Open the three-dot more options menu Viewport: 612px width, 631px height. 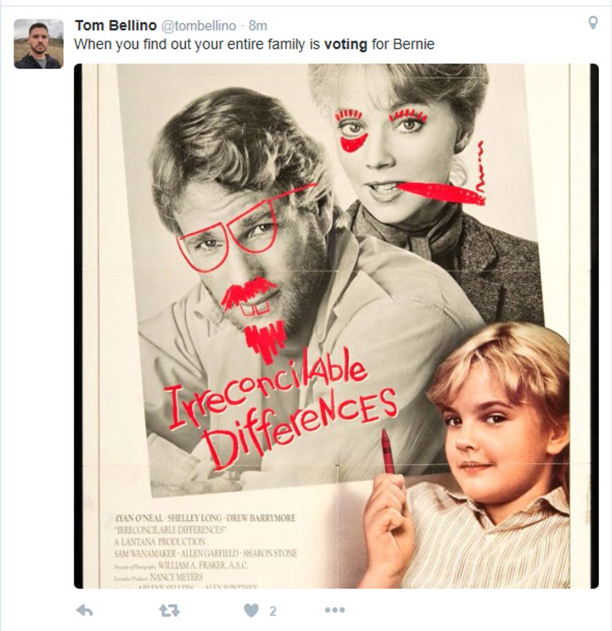(335, 610)
